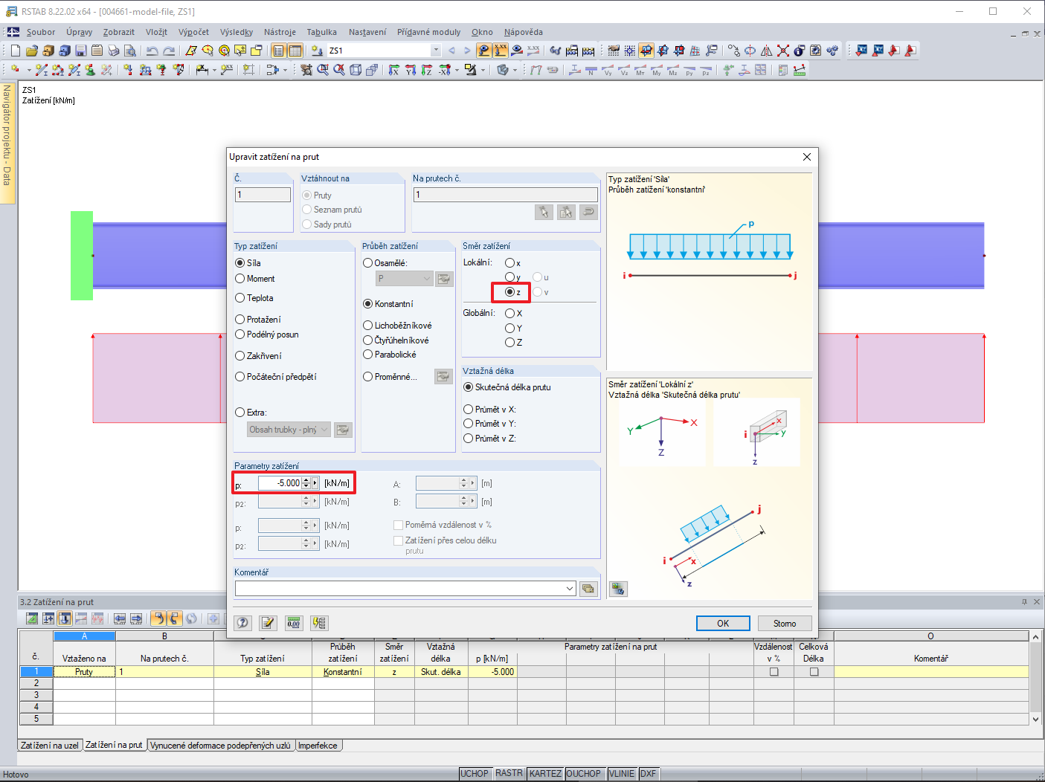Select the Teplota load type
The width and height of the screenshot is (1045, 782).
254,298
